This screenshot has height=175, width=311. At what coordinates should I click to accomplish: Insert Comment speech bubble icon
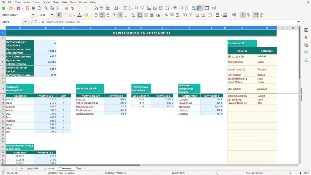point(181,8)
